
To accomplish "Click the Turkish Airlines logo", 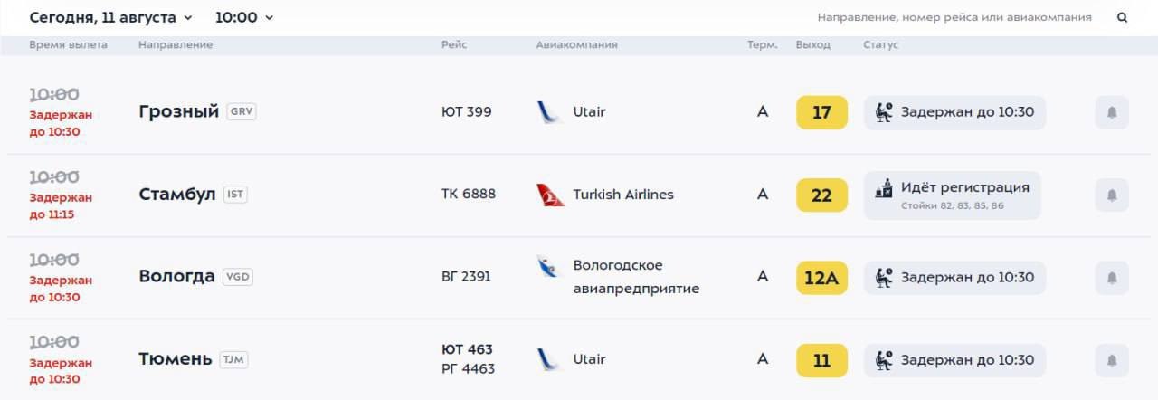I will click(550, 195).
